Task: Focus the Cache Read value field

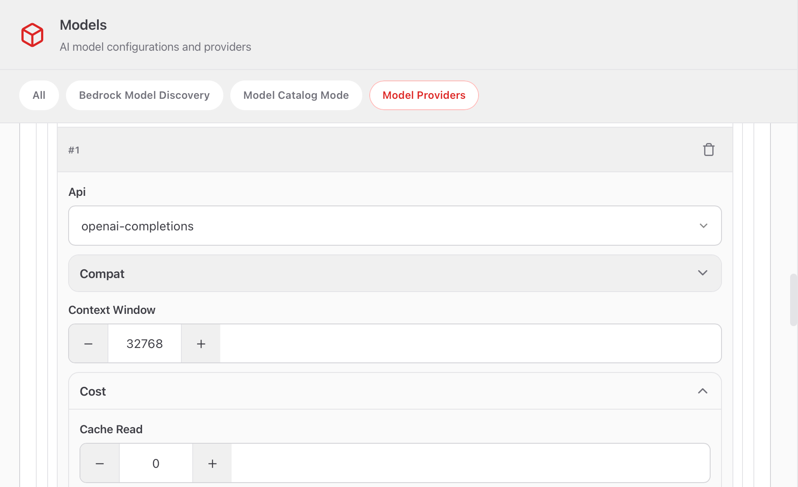Action: point(156,464)
